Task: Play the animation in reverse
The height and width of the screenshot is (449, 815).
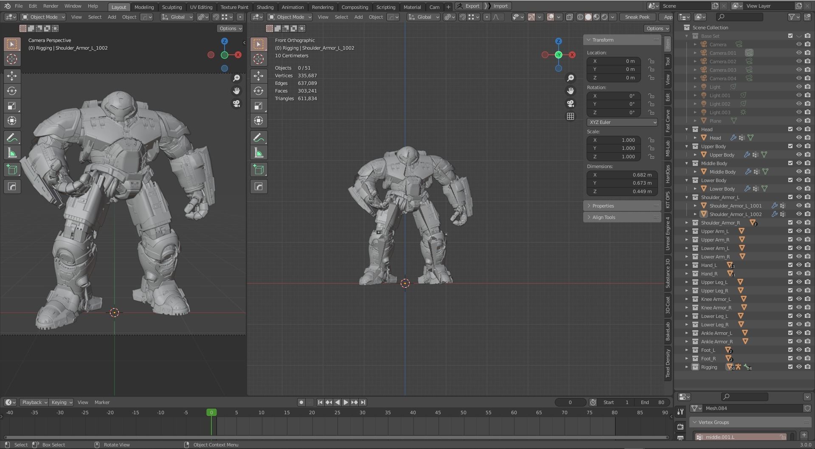Action: pyautogui.click(x=337, y=402)
